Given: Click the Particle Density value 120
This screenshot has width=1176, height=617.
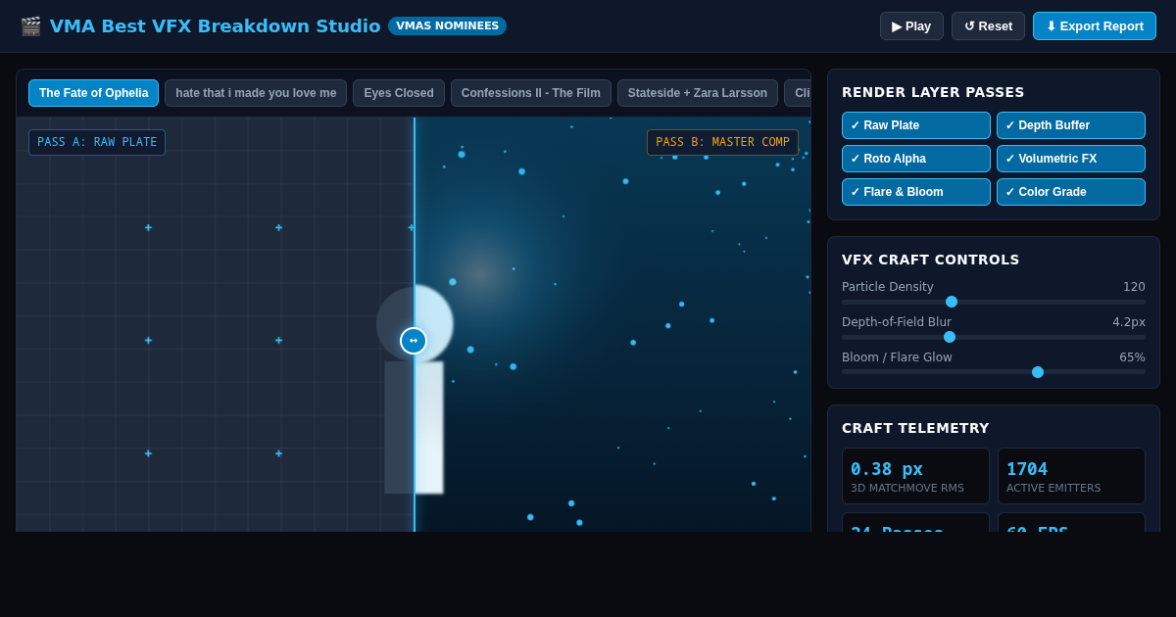Looking at the screenshot, I should pyautogui.click(x=1134, y=287).
